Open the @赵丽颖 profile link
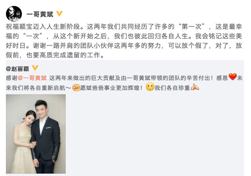 [x=17, y=69]
